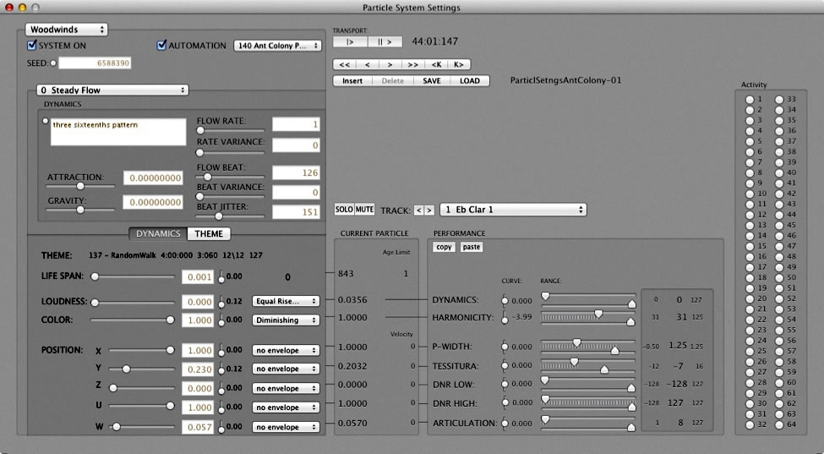Click the Position Y variance knob
The image size is (824, 454).
tap(221, 370)
